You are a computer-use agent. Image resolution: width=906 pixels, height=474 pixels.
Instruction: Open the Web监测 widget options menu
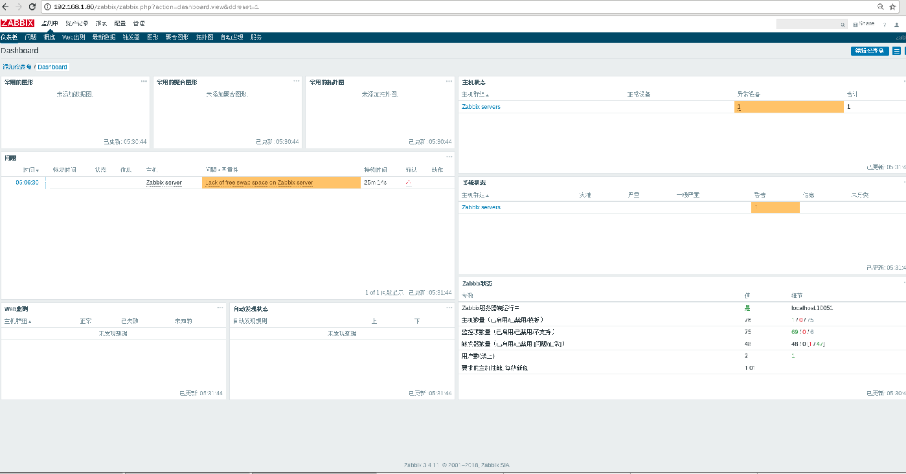tap(220, 308)
